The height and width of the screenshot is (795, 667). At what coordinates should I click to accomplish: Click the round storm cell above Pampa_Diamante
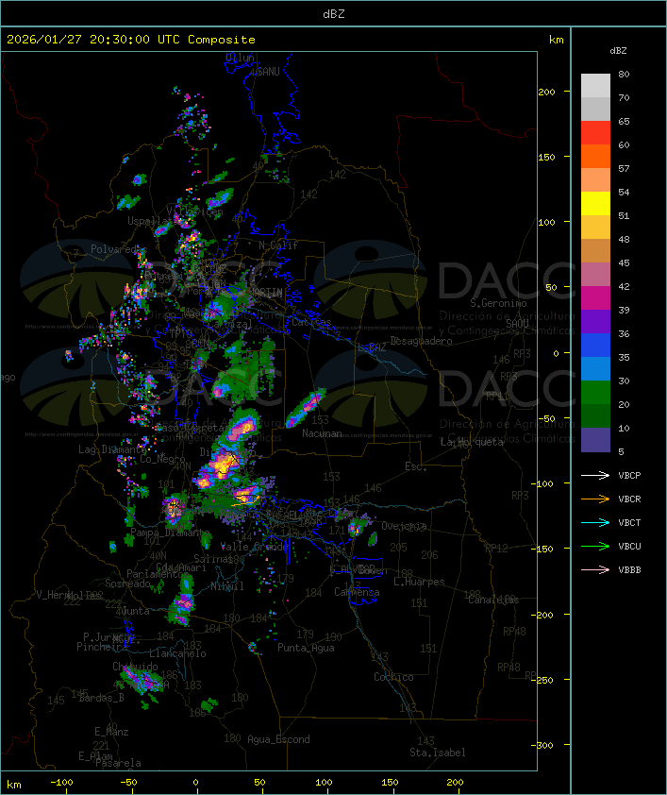[174, 509]
